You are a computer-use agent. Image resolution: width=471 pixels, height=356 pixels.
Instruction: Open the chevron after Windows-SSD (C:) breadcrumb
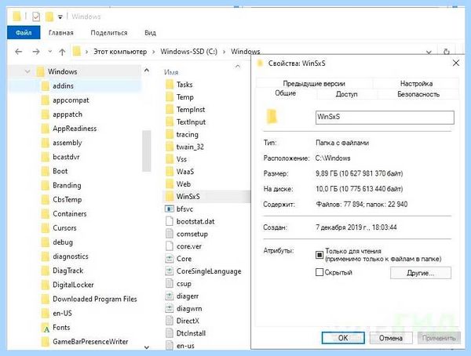[224, 52]
